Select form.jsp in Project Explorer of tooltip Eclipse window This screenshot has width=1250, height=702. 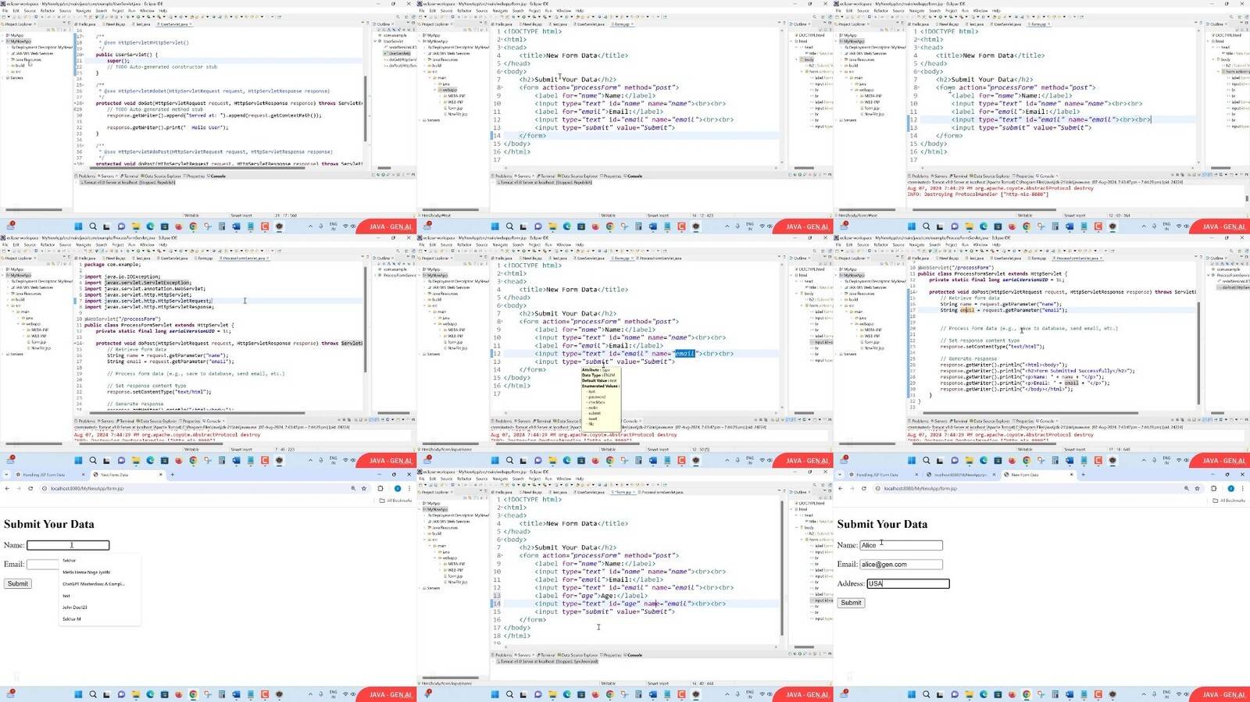455,342
